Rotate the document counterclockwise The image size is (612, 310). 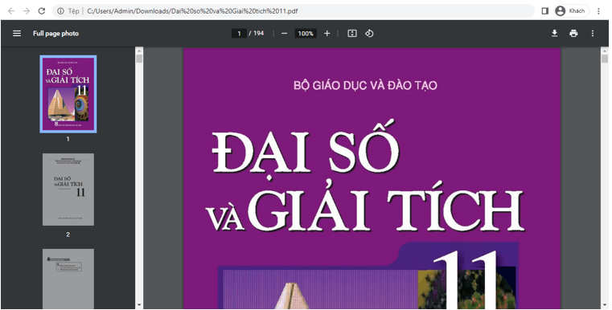369,34
